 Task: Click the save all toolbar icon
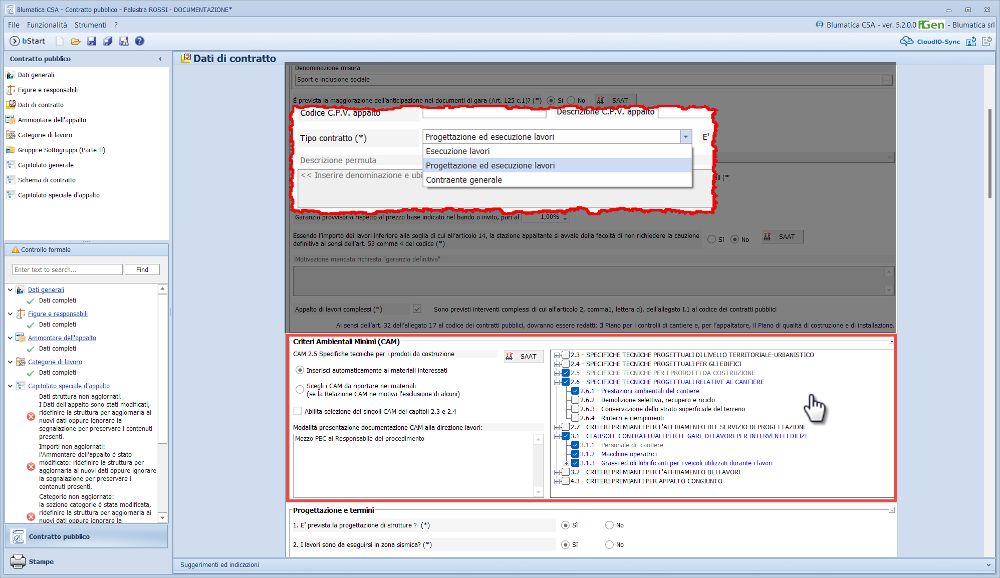(108, 41)
